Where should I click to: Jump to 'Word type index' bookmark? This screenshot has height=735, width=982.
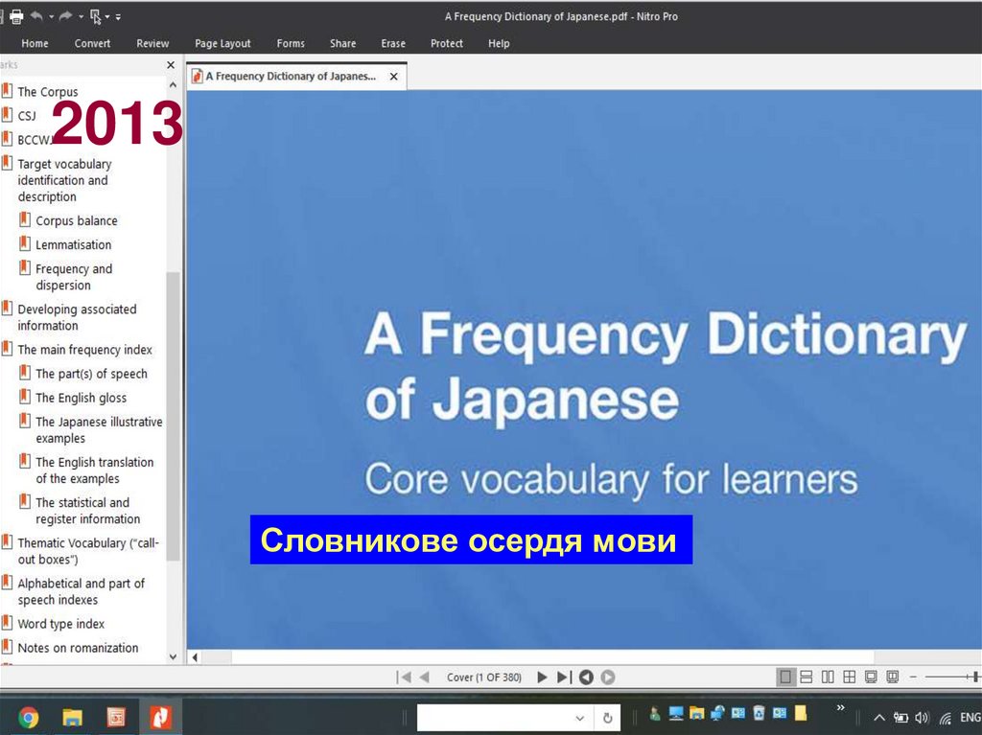click(x=60, y=624)
